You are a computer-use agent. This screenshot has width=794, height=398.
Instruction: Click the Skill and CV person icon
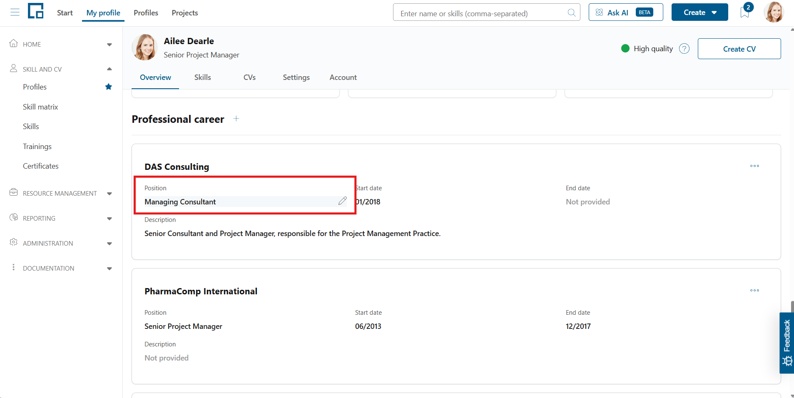coord(14,68)
